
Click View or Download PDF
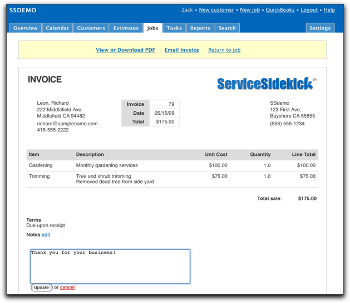coord(125,50)
